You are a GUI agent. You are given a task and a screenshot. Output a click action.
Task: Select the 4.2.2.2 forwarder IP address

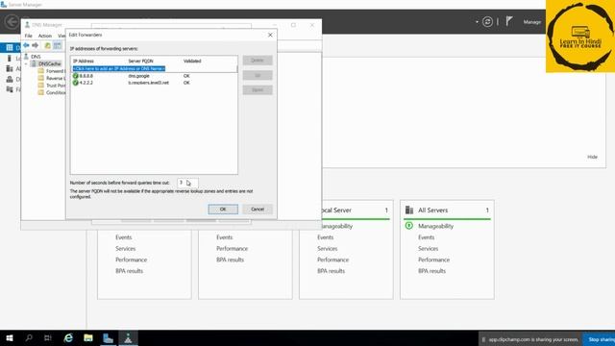coord(86,83)
